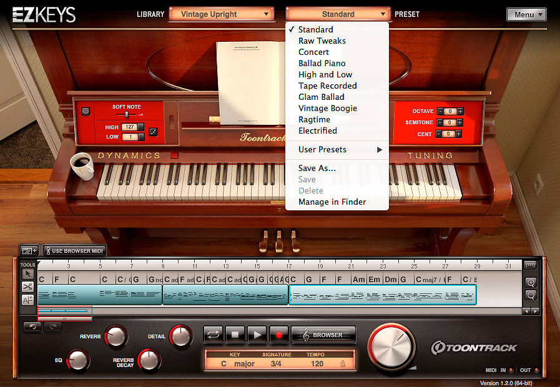Screen dimensions: 560x387
Task: Increase octave with plus button
Action: (460, 111)
